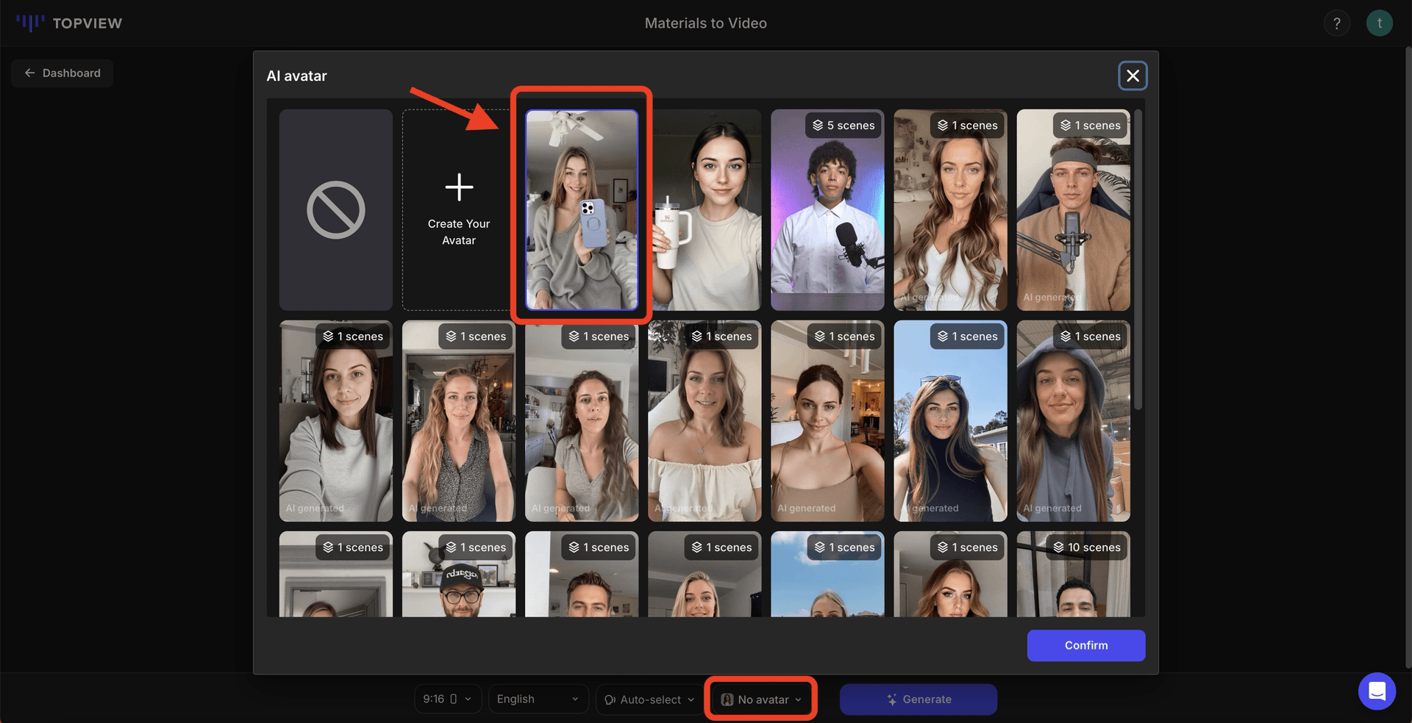This screenshot has height=723, width=1412.
Task: Click the TopView logo
Action: click(69, 24)
